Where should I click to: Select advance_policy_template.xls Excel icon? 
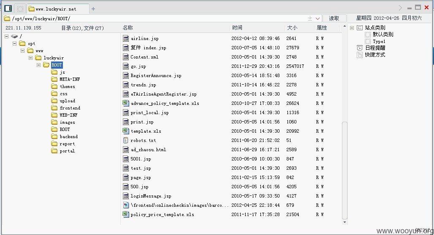[126, 103]
